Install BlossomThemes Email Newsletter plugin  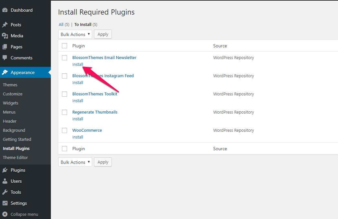[77, 64]
